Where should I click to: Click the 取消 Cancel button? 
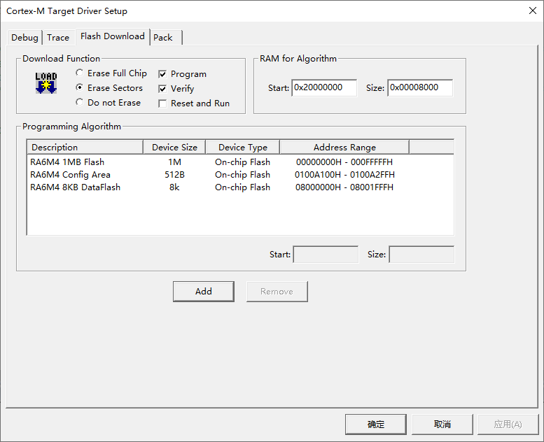pyautogui.click(x=442, y=425)
